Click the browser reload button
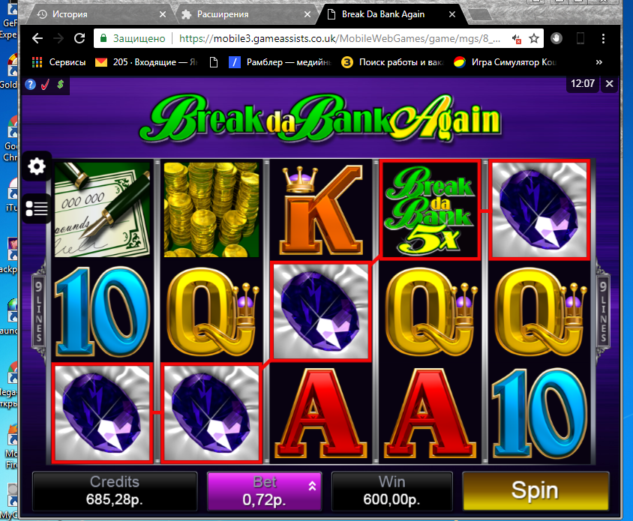This screenshot has height=521, width=633. [79, 38]
